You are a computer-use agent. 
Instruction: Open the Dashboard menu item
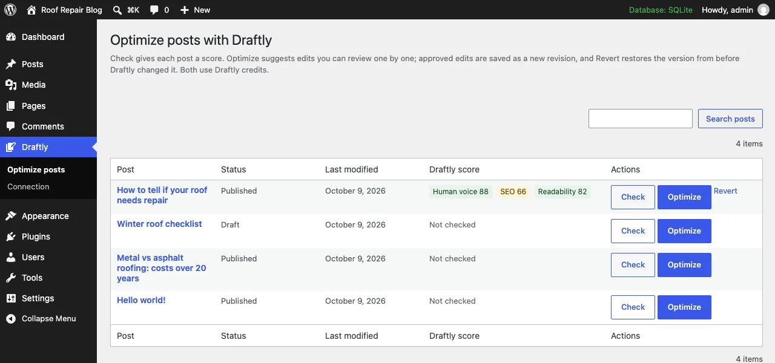[x=48, y=37]
